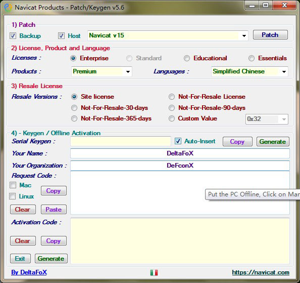Click the Your Name field with DeltaFoX
Screen dimensions: 300x283
point(180,153)
